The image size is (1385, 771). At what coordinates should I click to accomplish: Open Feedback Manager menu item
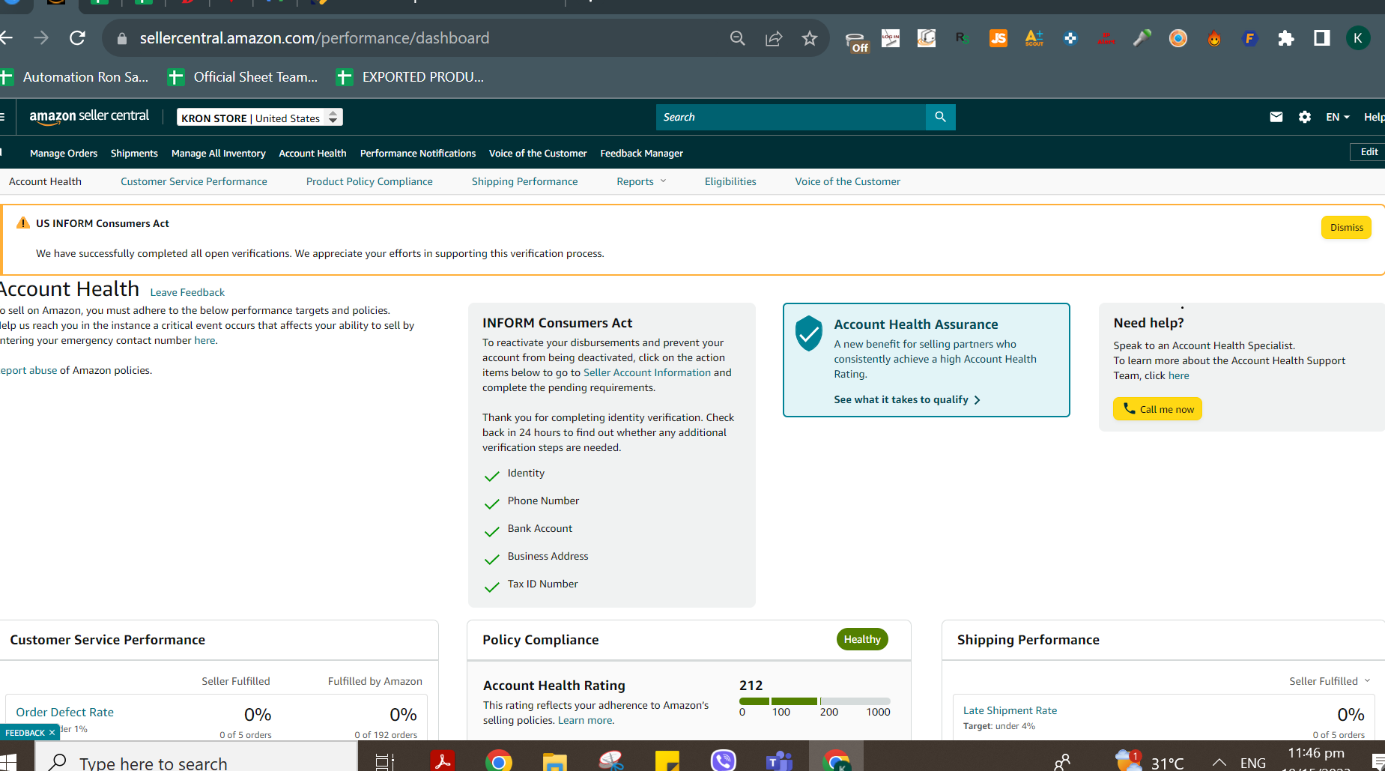[642, 153]
